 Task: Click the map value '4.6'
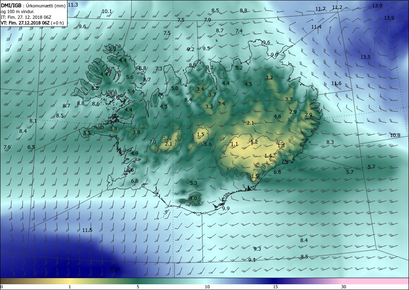click(x=277, y=116)
